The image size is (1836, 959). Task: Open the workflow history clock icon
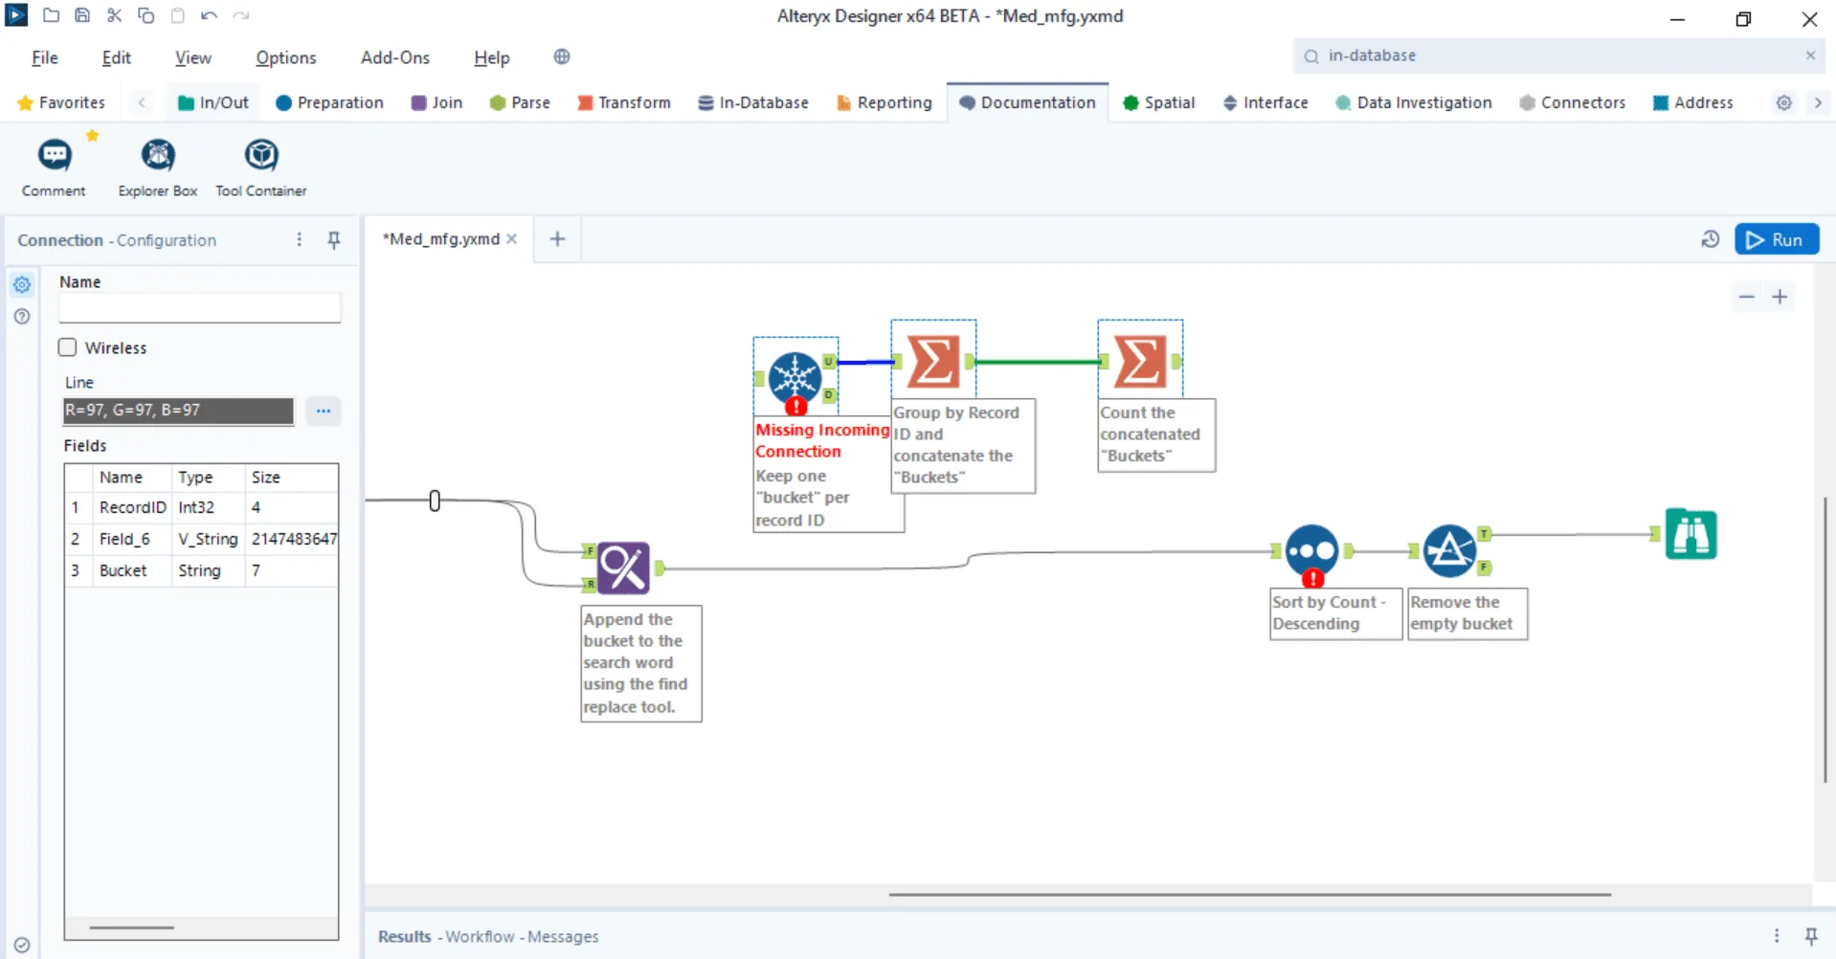(x=1711, y=239)
